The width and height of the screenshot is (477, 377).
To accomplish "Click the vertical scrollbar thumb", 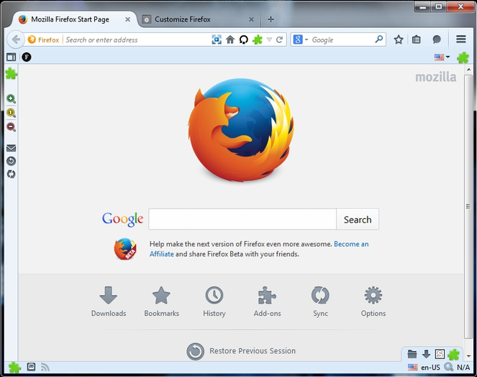I will point(468,206).
